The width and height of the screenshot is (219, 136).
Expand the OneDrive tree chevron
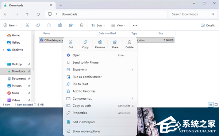coord(3,50)
